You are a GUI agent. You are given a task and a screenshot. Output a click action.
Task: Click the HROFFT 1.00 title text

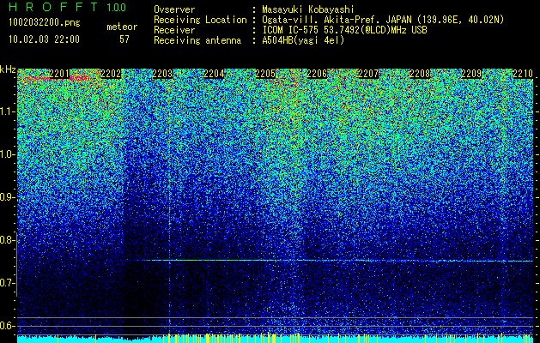68,7
